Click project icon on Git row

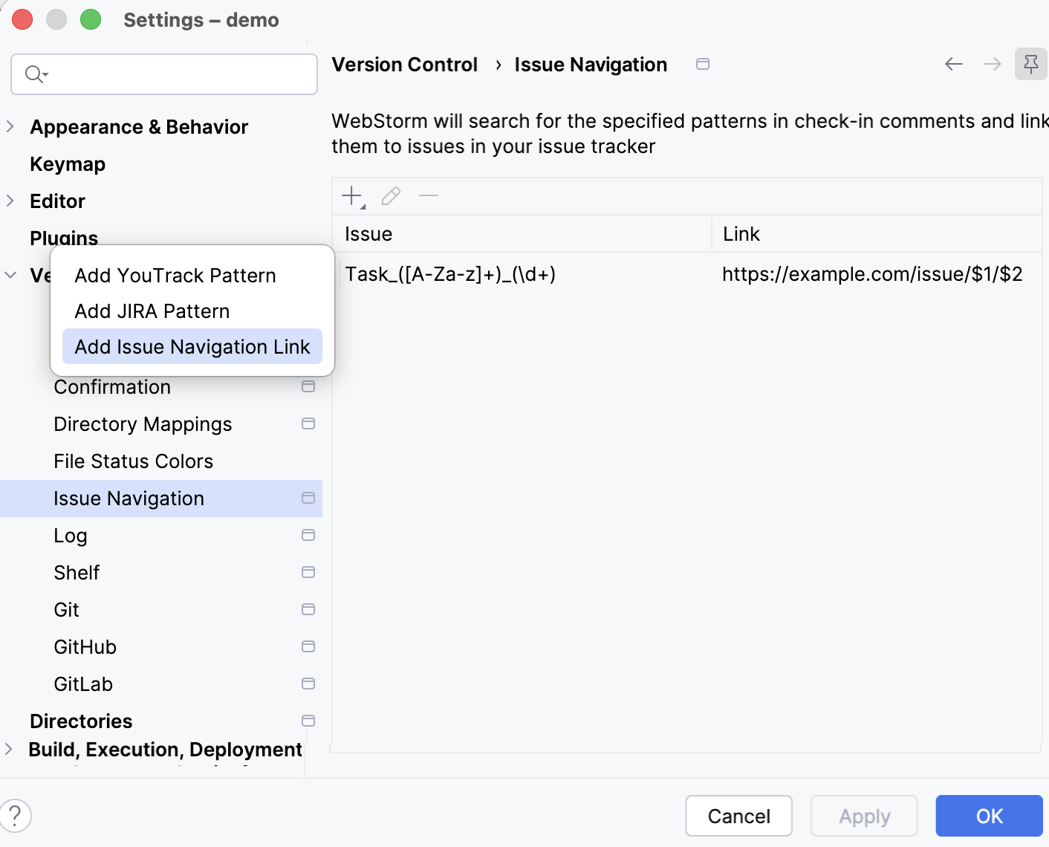[308, 609]
